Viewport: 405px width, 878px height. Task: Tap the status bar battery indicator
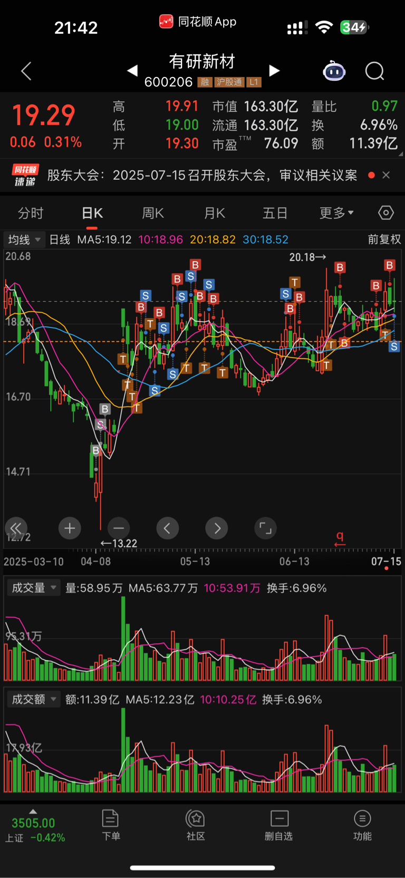(x=354, y=27)
